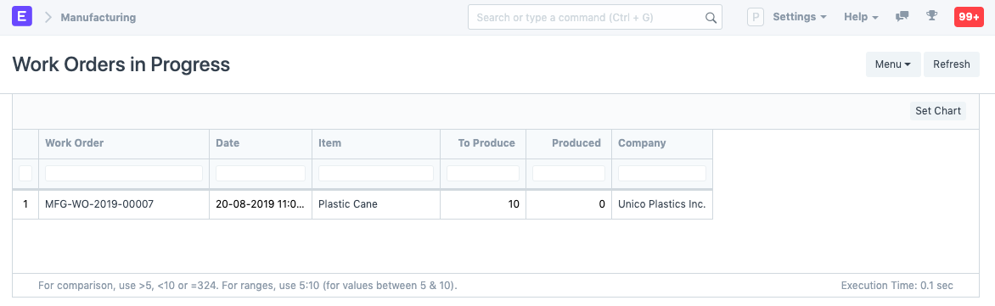Focus the Work Order filter field
Image resolution: width=995 pixels, height=306 pixels.
pyautogui.click(x=124, y=173)
